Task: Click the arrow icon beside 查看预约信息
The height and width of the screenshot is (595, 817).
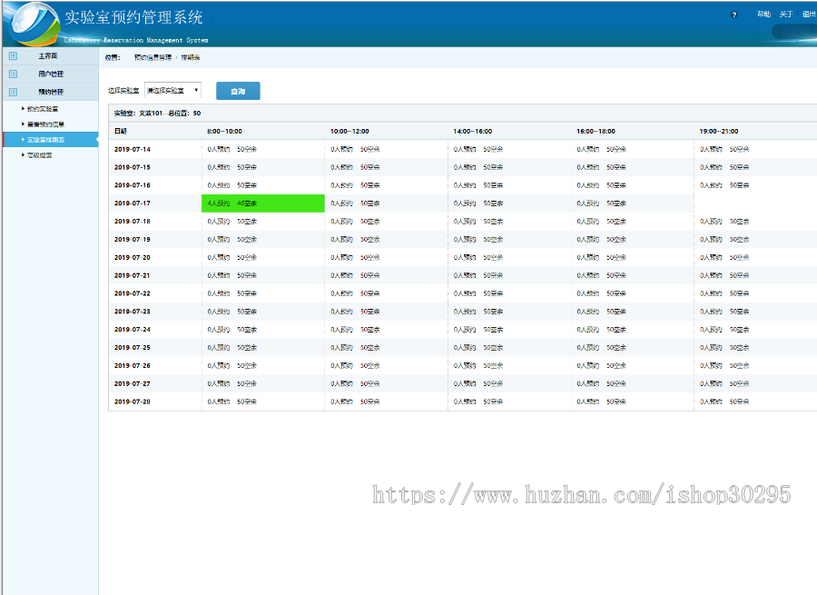Action: pyautogui.click(x=23, y=122)
